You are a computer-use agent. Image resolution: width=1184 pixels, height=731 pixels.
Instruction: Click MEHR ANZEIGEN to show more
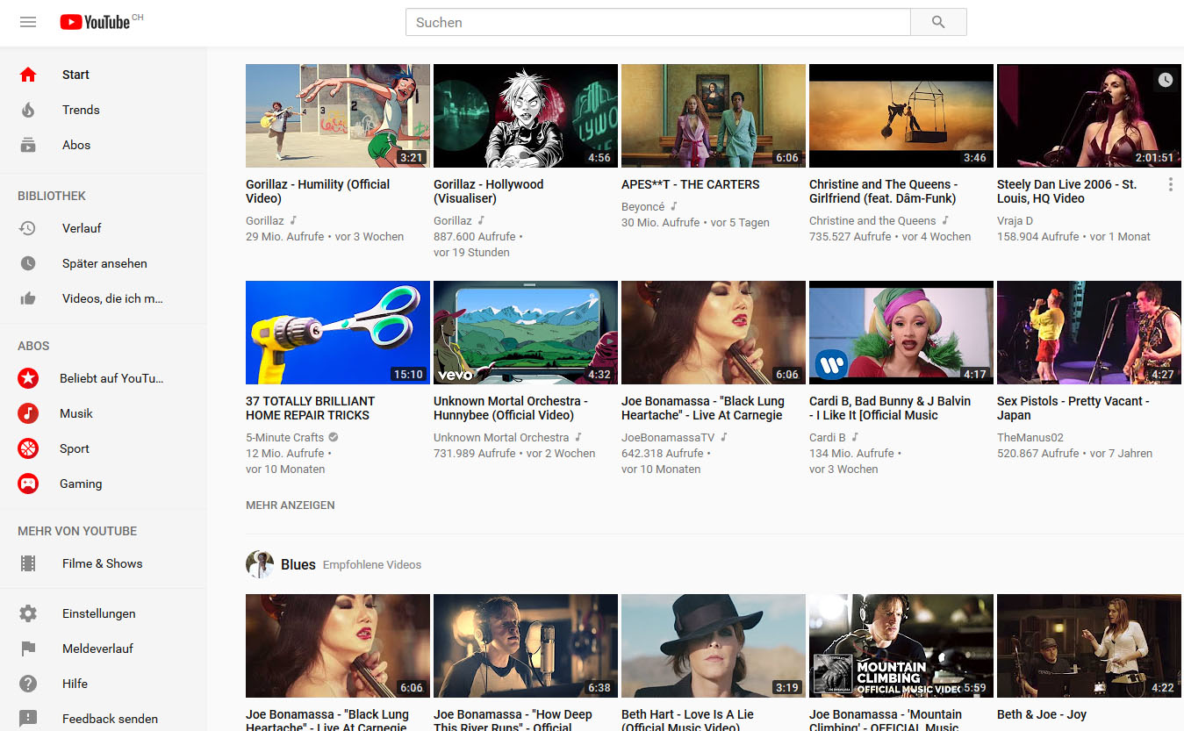(x=291, y=505)
